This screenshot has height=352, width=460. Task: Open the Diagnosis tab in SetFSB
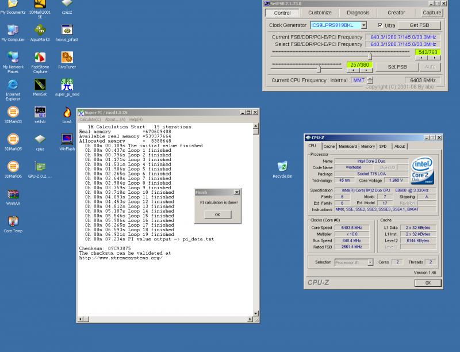tap(358, 13)
